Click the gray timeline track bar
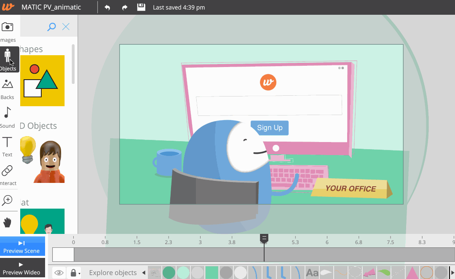 (x=264, y=255)
